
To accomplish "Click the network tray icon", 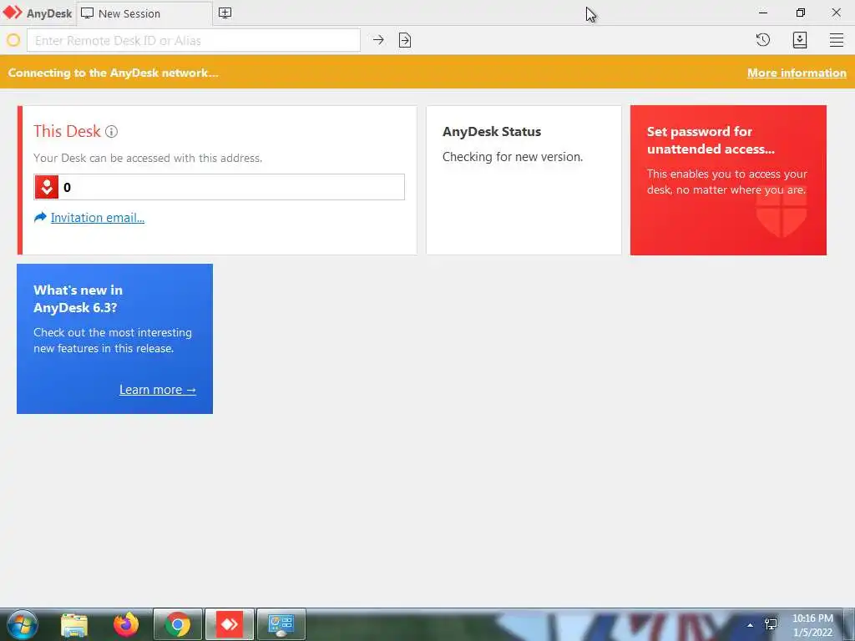I will pyautogui.click(x=771, y=624).
